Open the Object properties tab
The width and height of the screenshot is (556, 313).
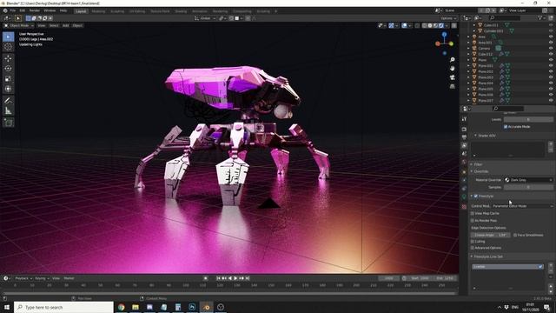[464, 172]
